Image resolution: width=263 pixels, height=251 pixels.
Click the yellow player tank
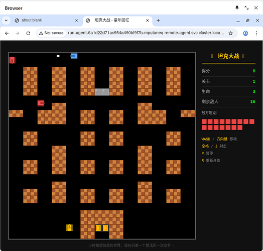(x=69, y=227)
